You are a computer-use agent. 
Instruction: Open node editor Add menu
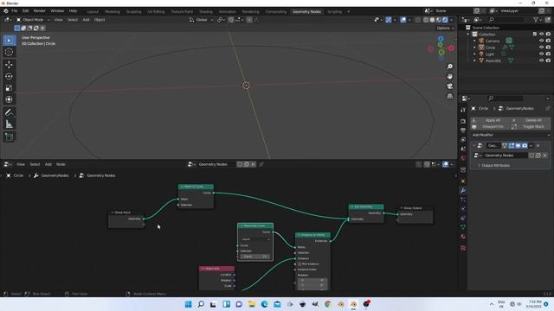click(48, 164)
